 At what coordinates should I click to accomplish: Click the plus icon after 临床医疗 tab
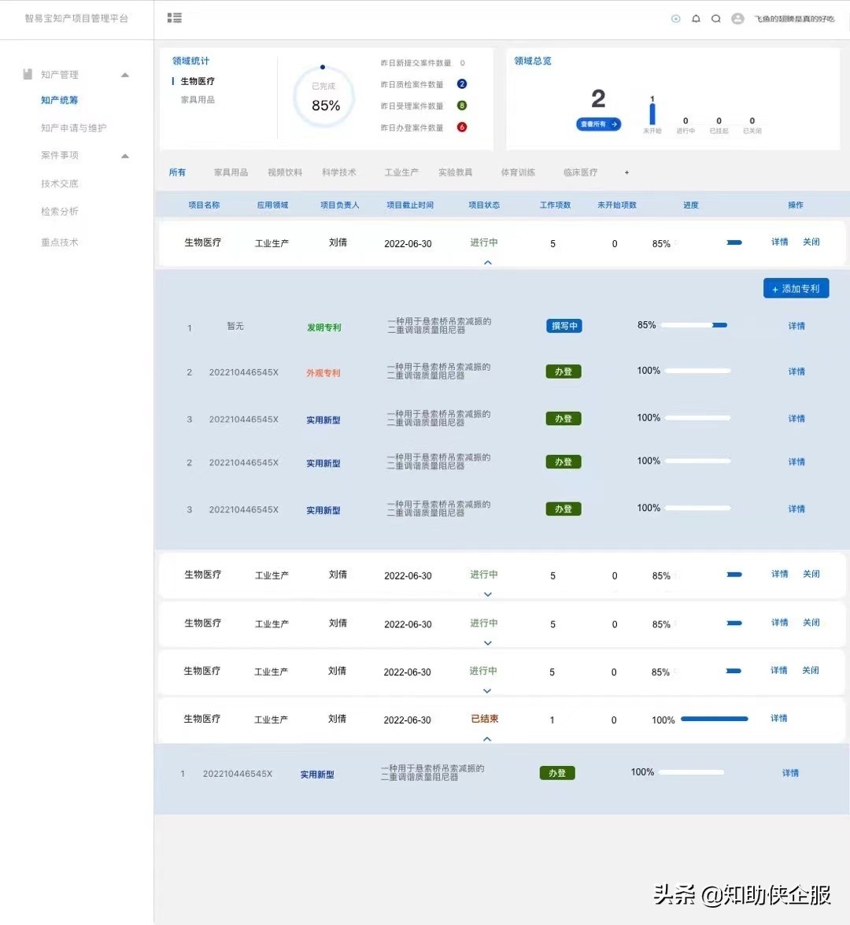[626, 172]
